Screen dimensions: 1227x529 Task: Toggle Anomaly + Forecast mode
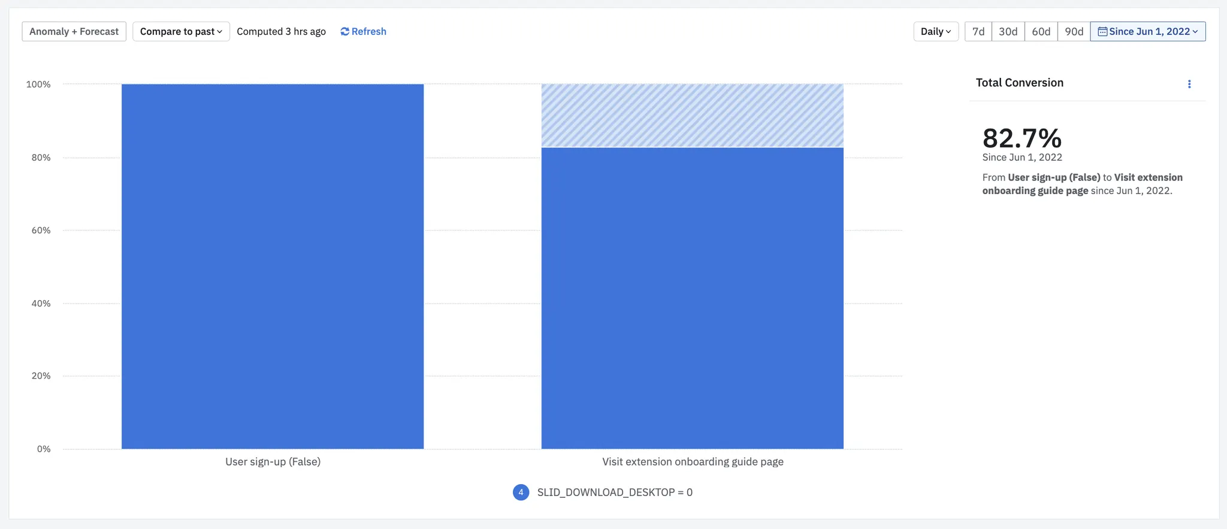point(74,32)
